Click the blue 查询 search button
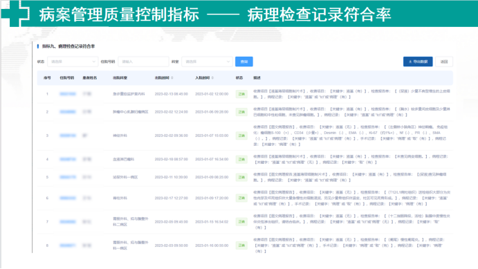The height and width of the screenshot is (269, 478). [x=244, y=62]
